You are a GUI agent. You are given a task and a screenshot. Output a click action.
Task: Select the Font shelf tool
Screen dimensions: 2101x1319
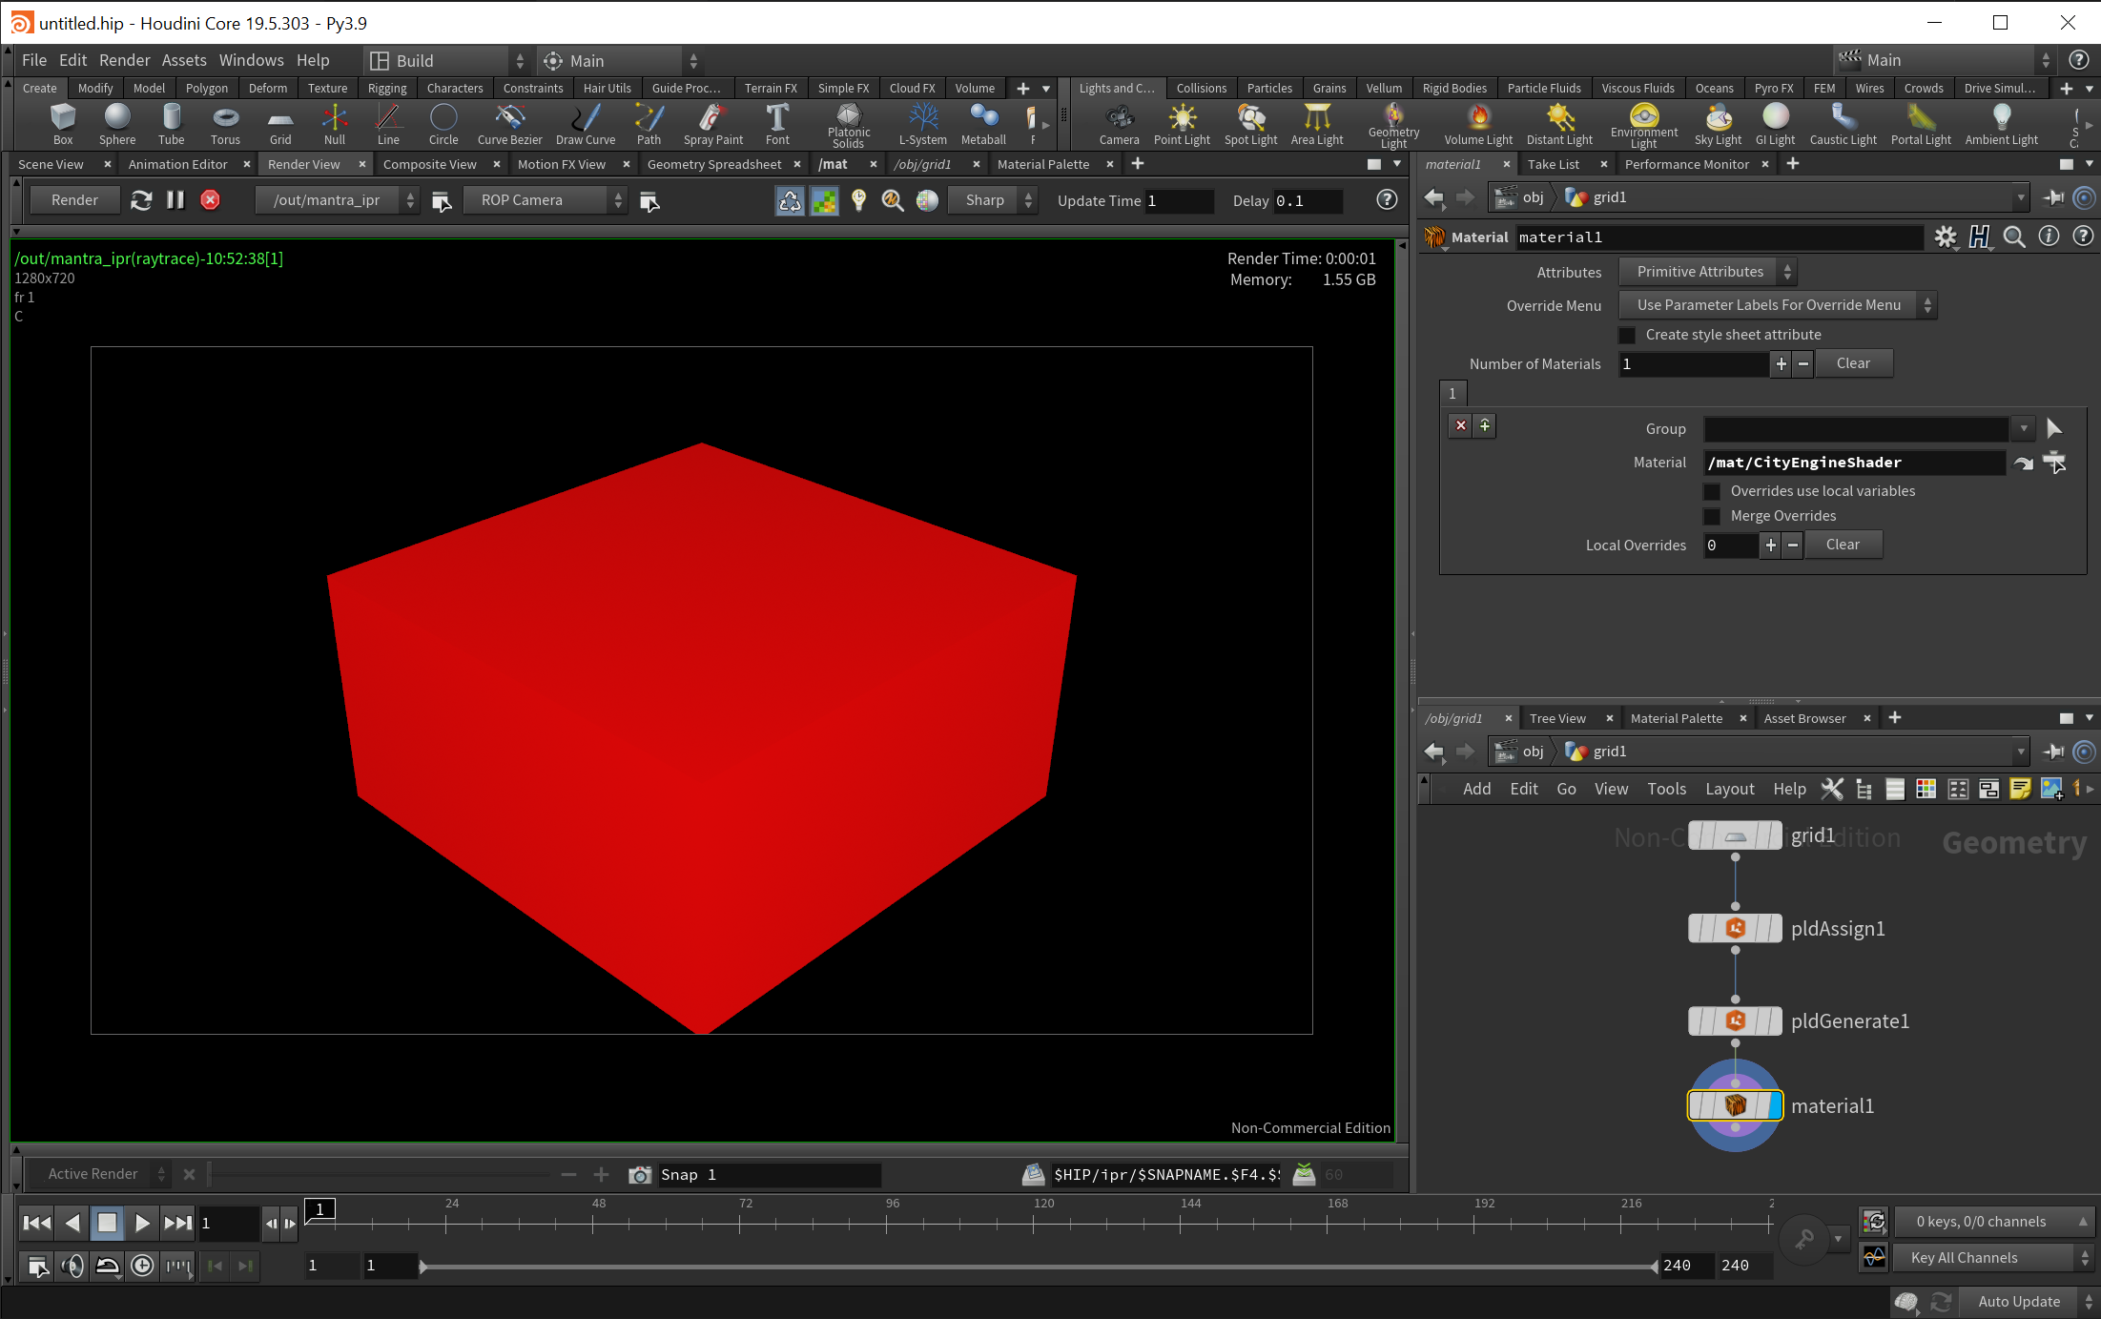[777, 125]
